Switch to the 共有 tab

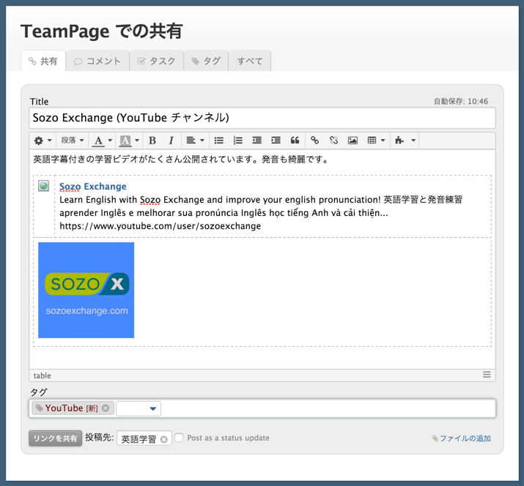[43, 61]
